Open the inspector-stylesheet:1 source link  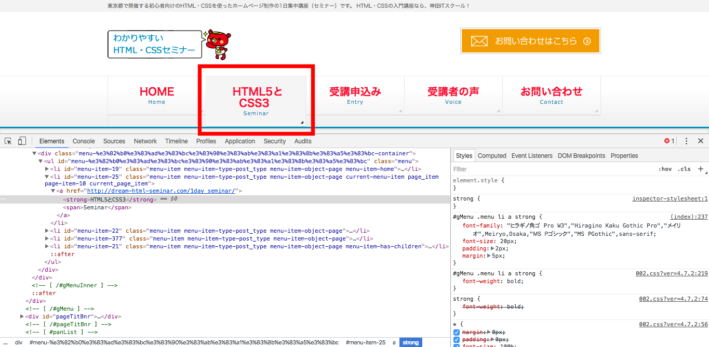coord(670,199)
